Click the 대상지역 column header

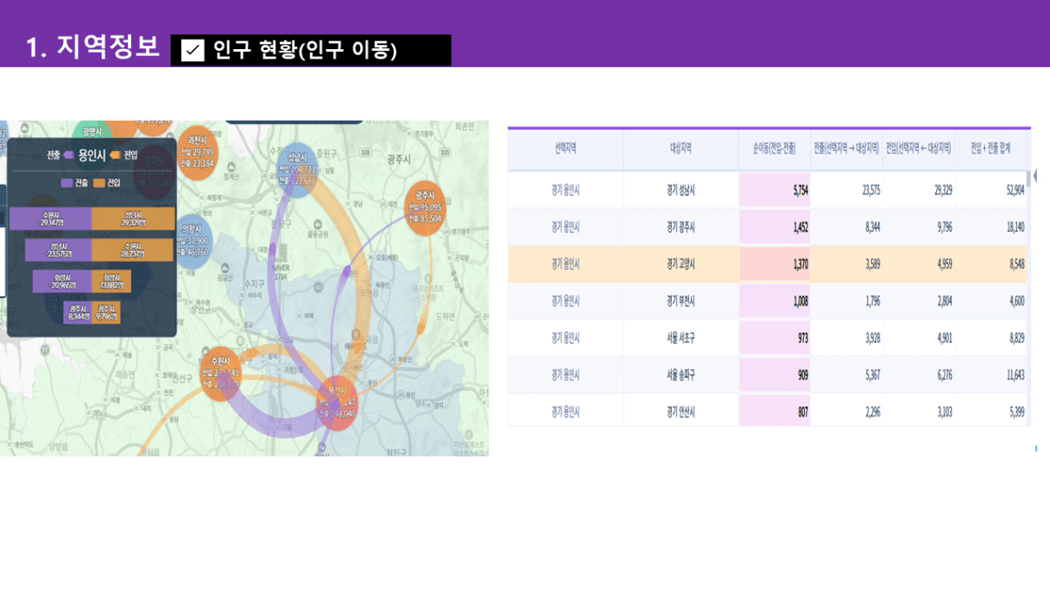click(x=680, y=148)
